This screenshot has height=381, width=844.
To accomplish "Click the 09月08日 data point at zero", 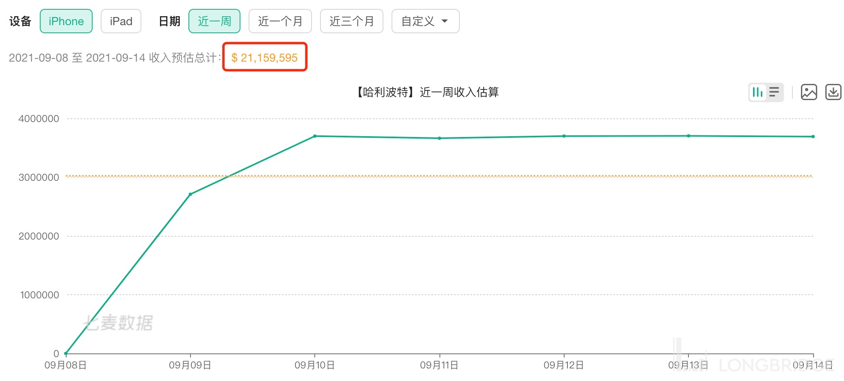I will 66,353.
